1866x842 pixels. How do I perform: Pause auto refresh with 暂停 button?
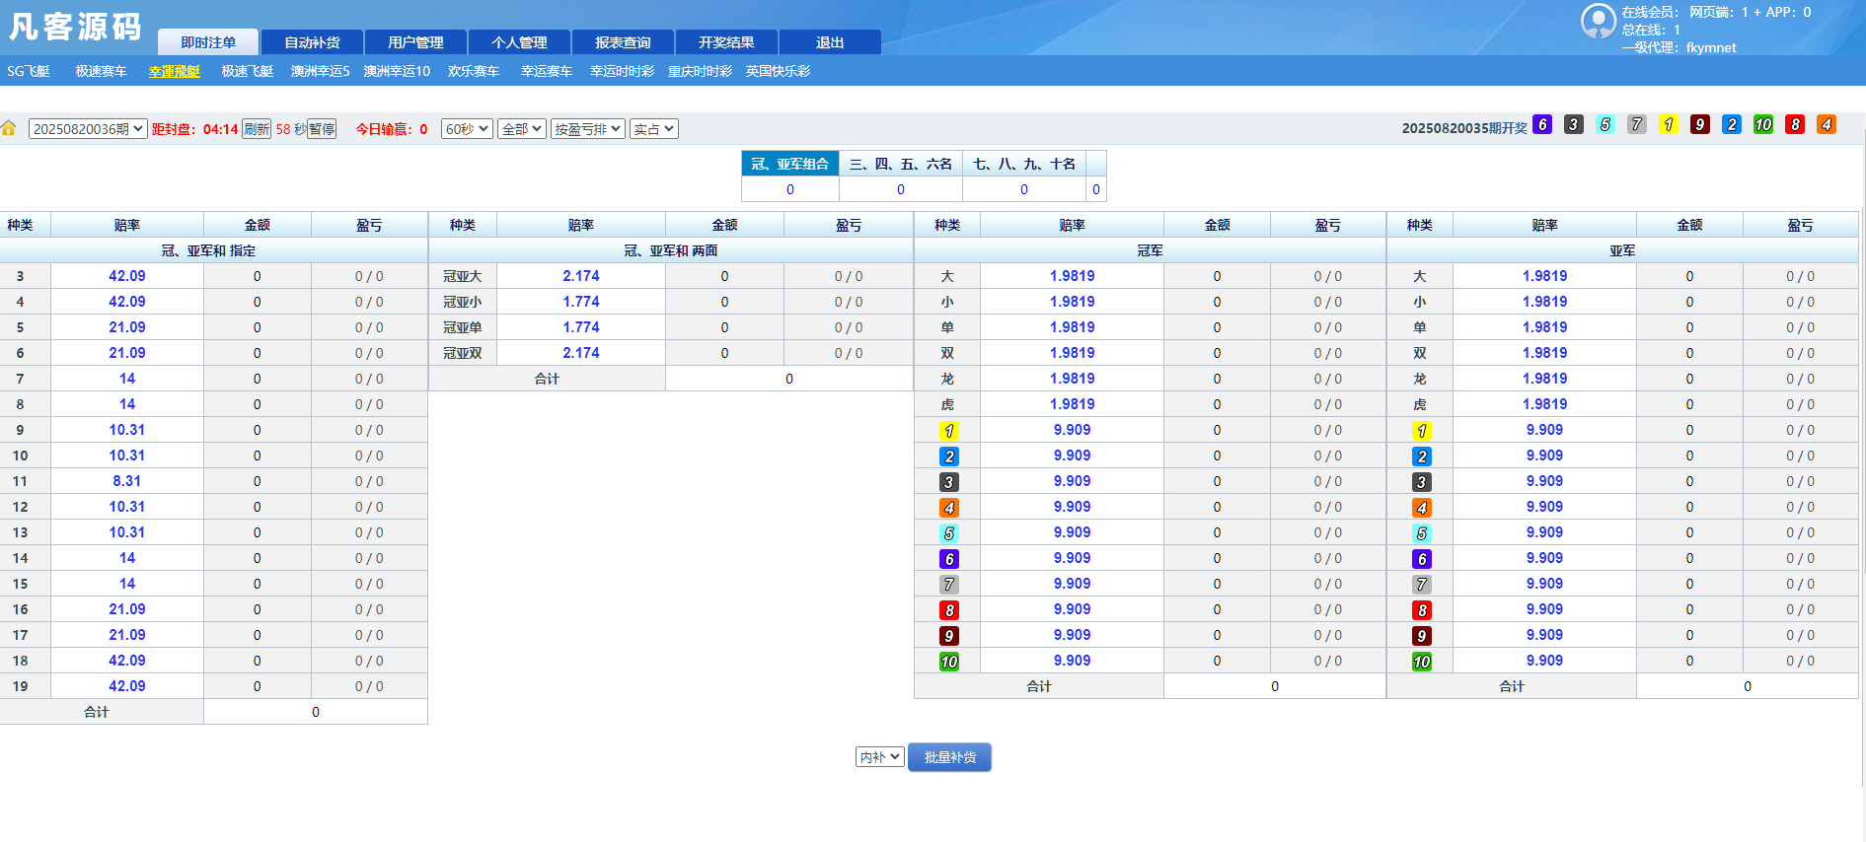coord(322,129)
